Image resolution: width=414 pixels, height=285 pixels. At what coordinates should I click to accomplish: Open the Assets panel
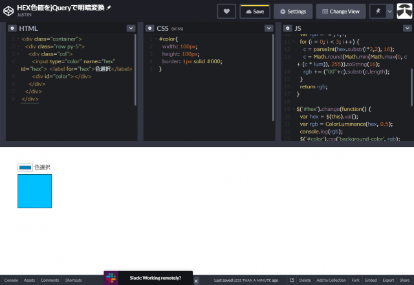click(x=29, y=280)
